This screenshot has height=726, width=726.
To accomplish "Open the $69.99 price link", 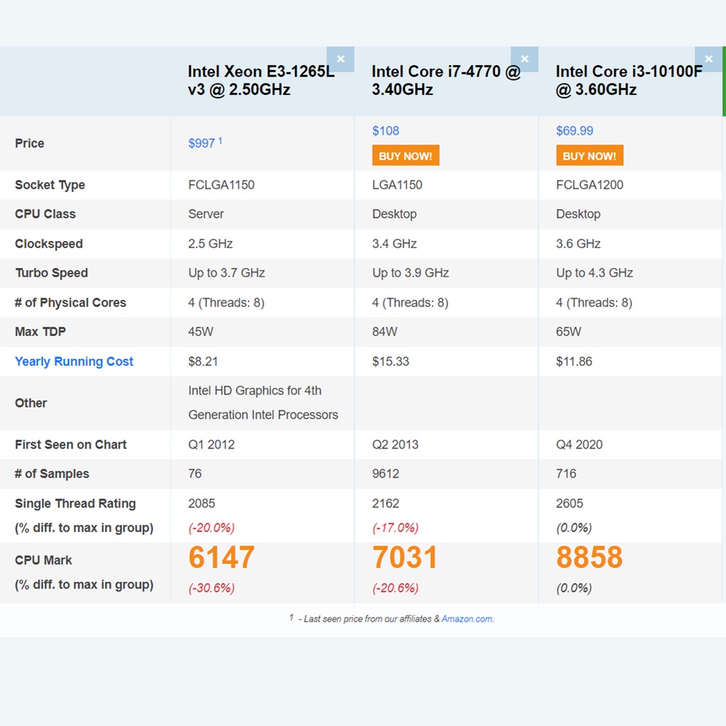I will (574, 130).
